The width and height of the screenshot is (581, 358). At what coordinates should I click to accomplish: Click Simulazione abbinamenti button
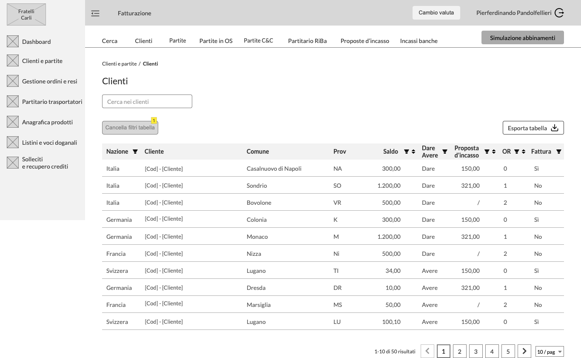[x=522, y=37]
